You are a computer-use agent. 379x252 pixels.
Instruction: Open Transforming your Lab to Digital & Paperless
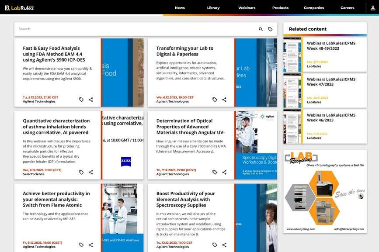pos(185,51)
